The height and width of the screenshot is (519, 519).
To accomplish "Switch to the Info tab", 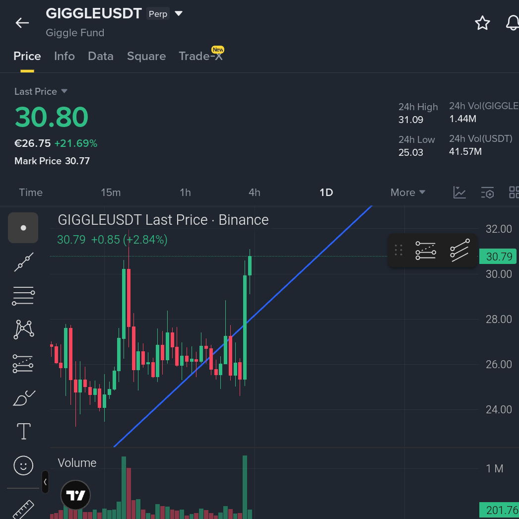I will pyautogui.click(x=64, y=56).
